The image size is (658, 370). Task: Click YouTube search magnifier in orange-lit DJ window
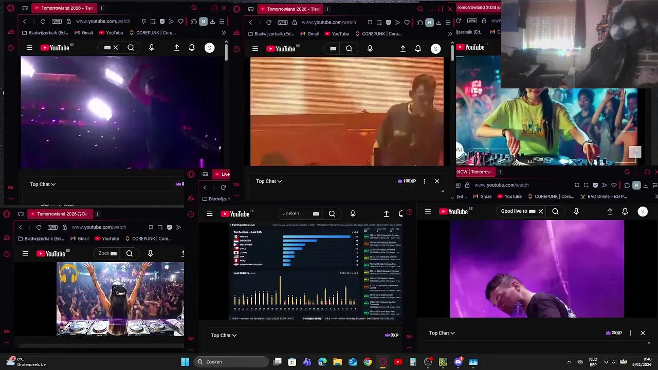(x=349, y=49)
